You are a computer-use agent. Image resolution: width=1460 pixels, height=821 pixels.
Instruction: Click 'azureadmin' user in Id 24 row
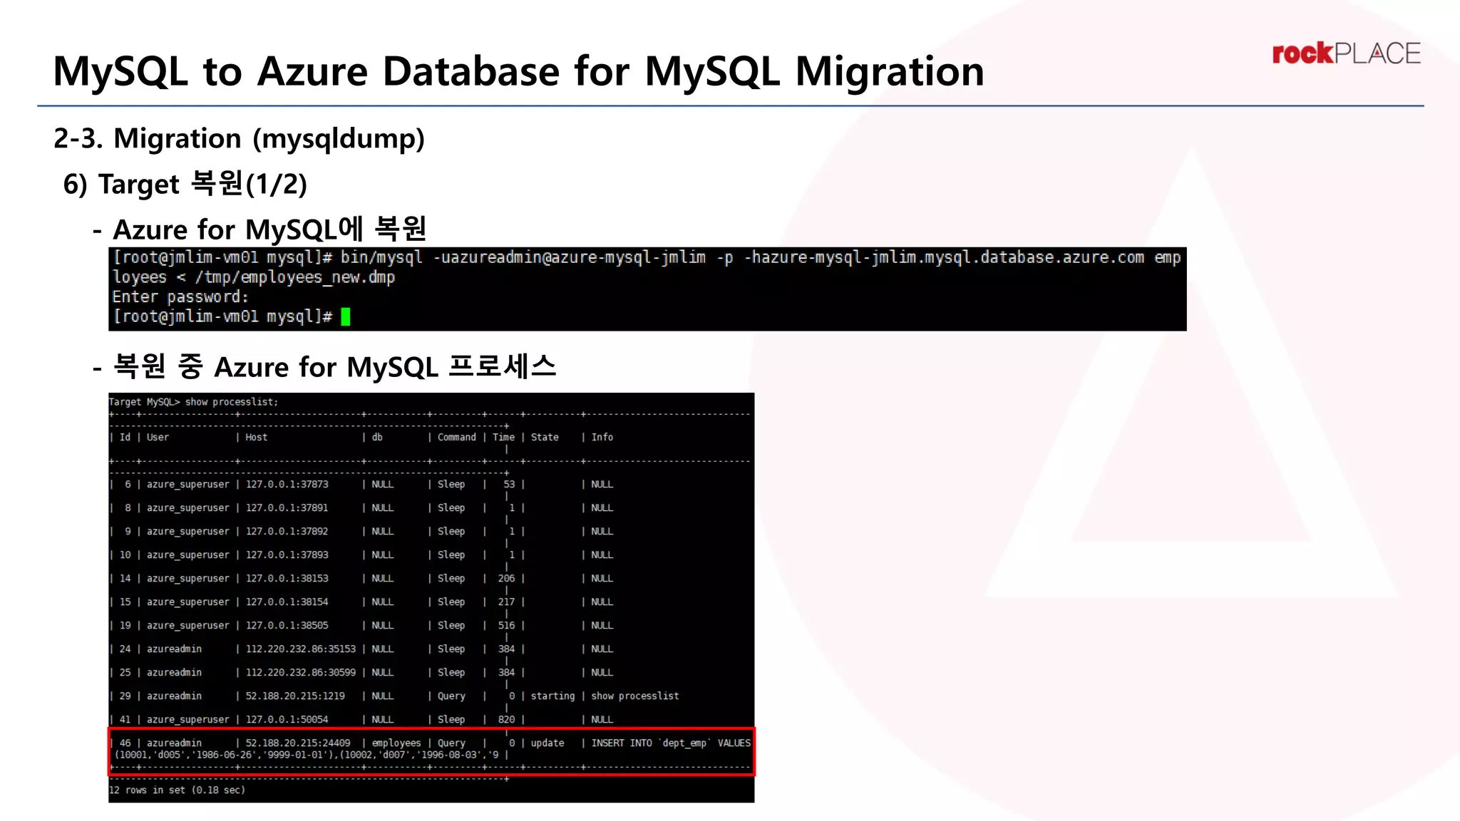coord(174,649)
